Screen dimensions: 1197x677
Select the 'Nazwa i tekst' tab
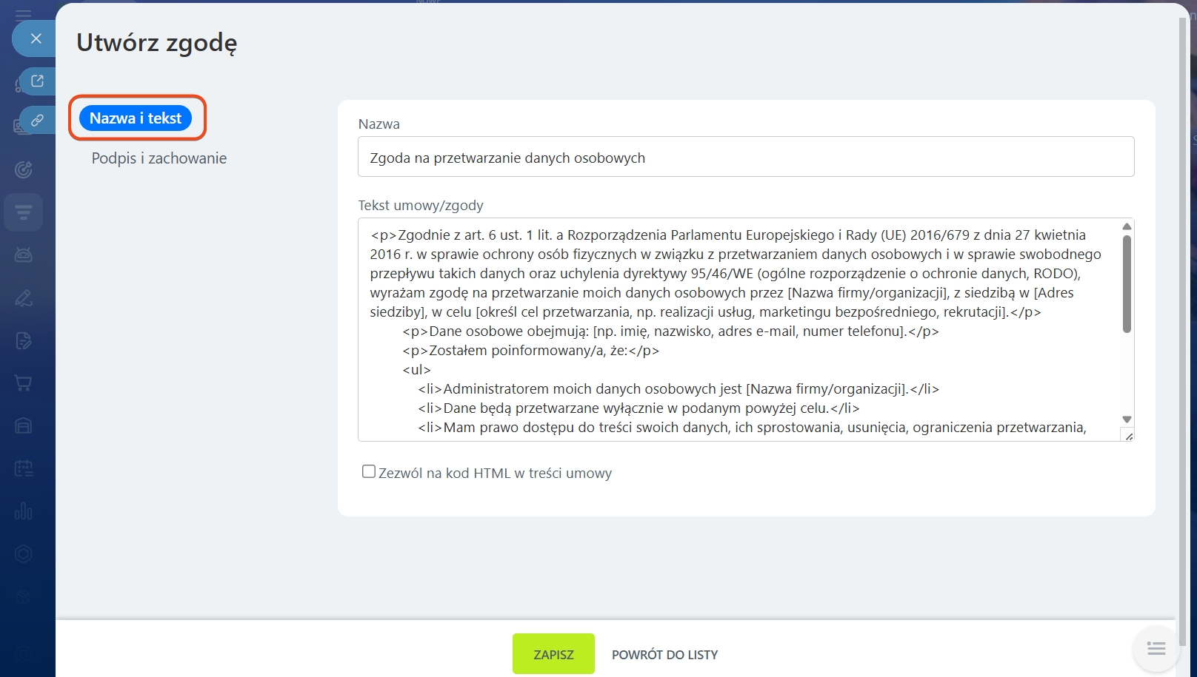point(136,118)
